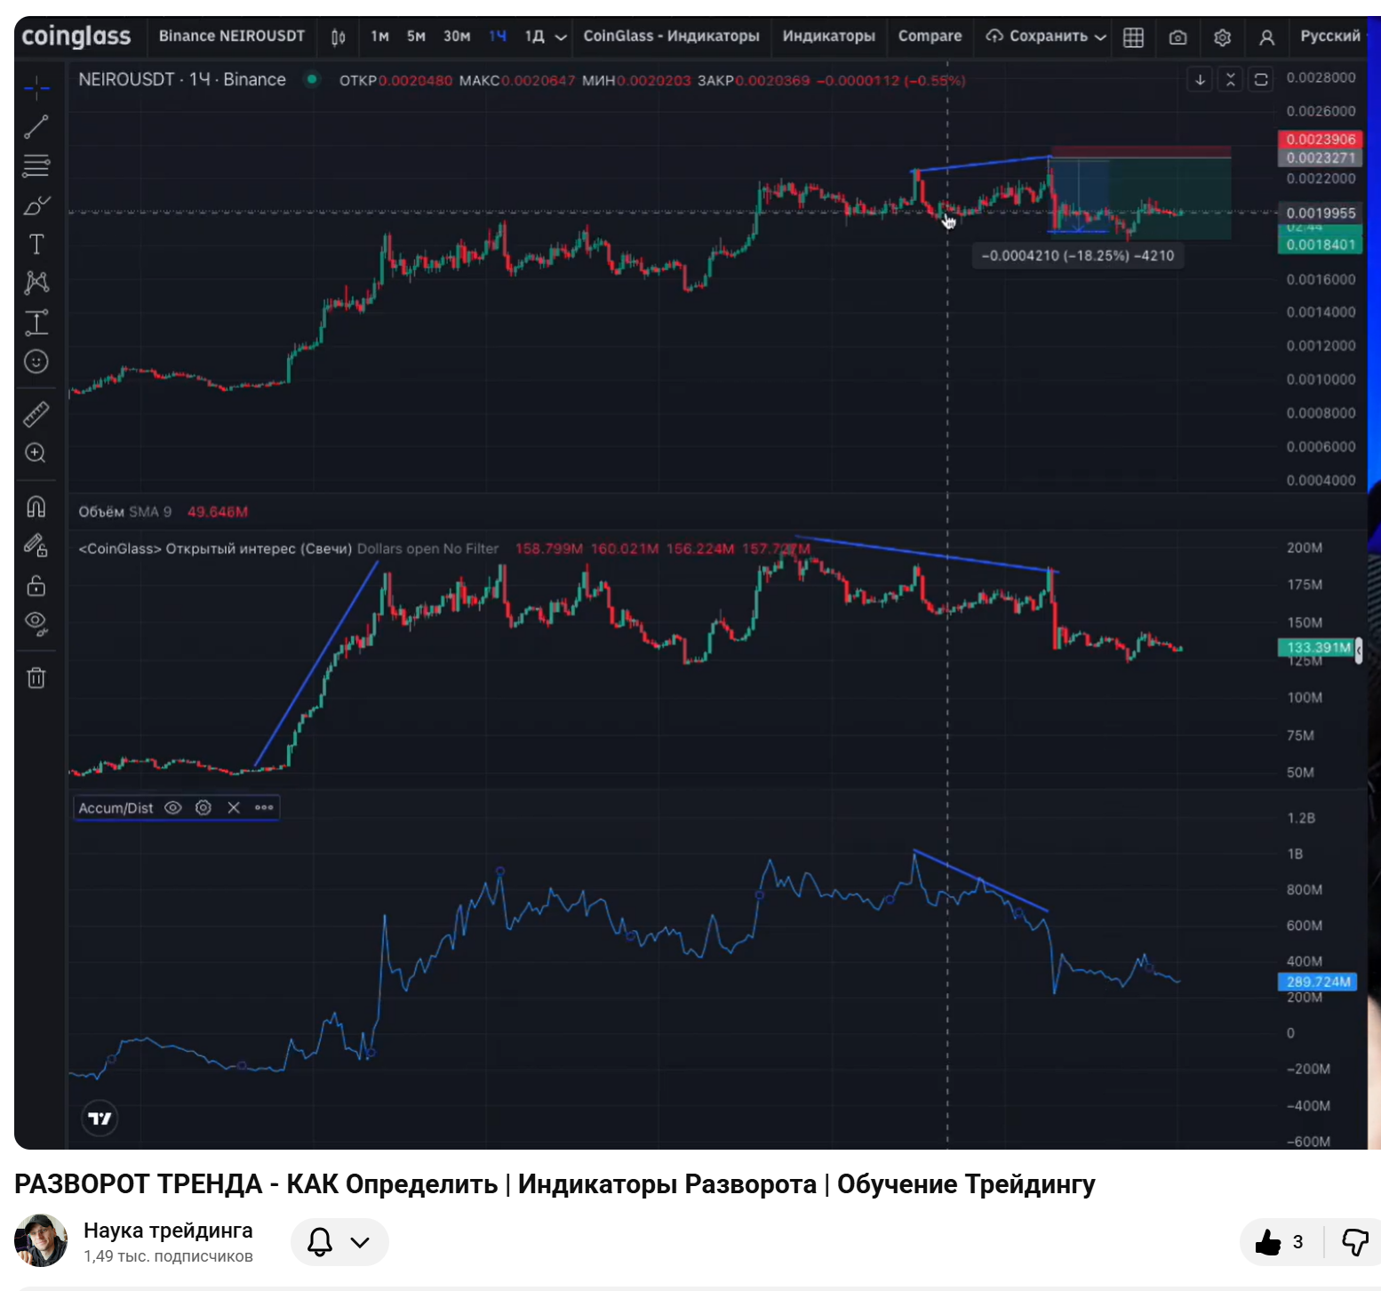Click the notification bell button

319,1242
